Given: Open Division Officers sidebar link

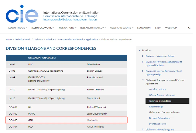Looking at the screenshot, I should tap(157, 90).
